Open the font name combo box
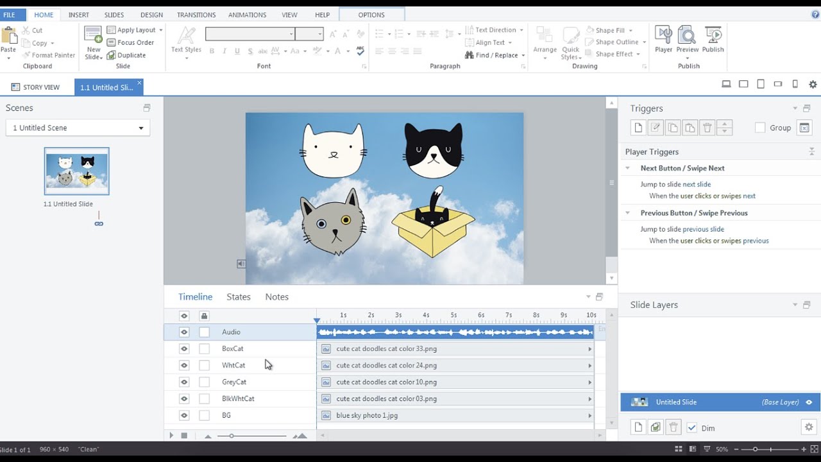 (250, 34)
